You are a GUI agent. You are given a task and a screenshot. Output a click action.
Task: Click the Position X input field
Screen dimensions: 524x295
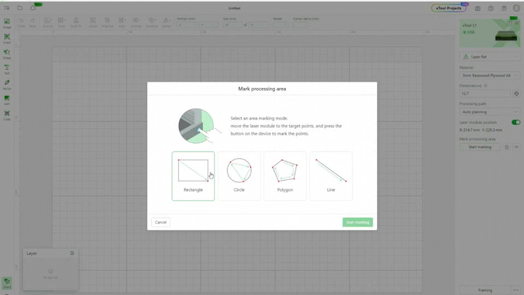[186, 25]
